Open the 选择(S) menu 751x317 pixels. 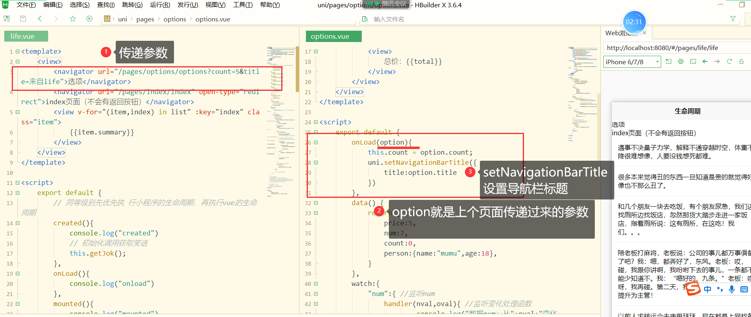80,5
